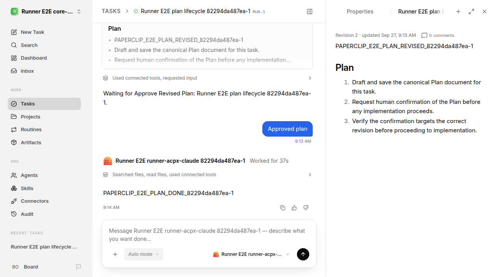
Task: Open Audit page
Action: click(44, 214)
